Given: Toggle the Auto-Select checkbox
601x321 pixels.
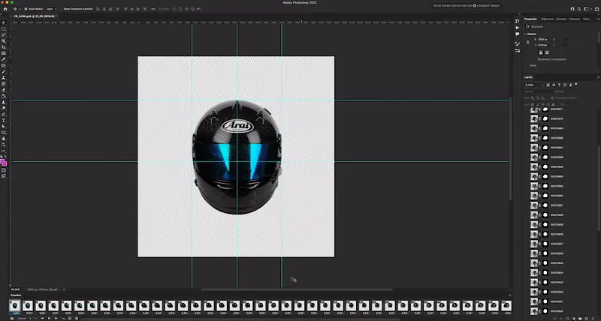Looking at the screenshot, I should (x=26, y=9).
